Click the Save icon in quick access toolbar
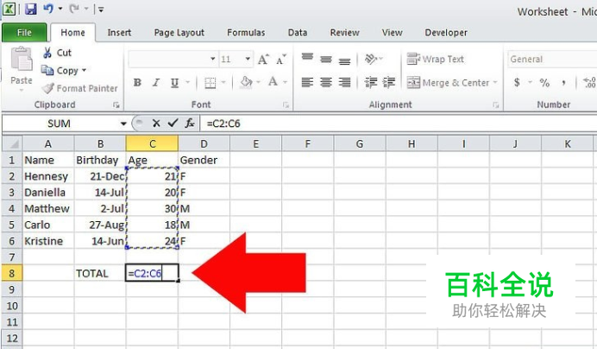Viewport: 597px width, 349px height. coord(30,9)
